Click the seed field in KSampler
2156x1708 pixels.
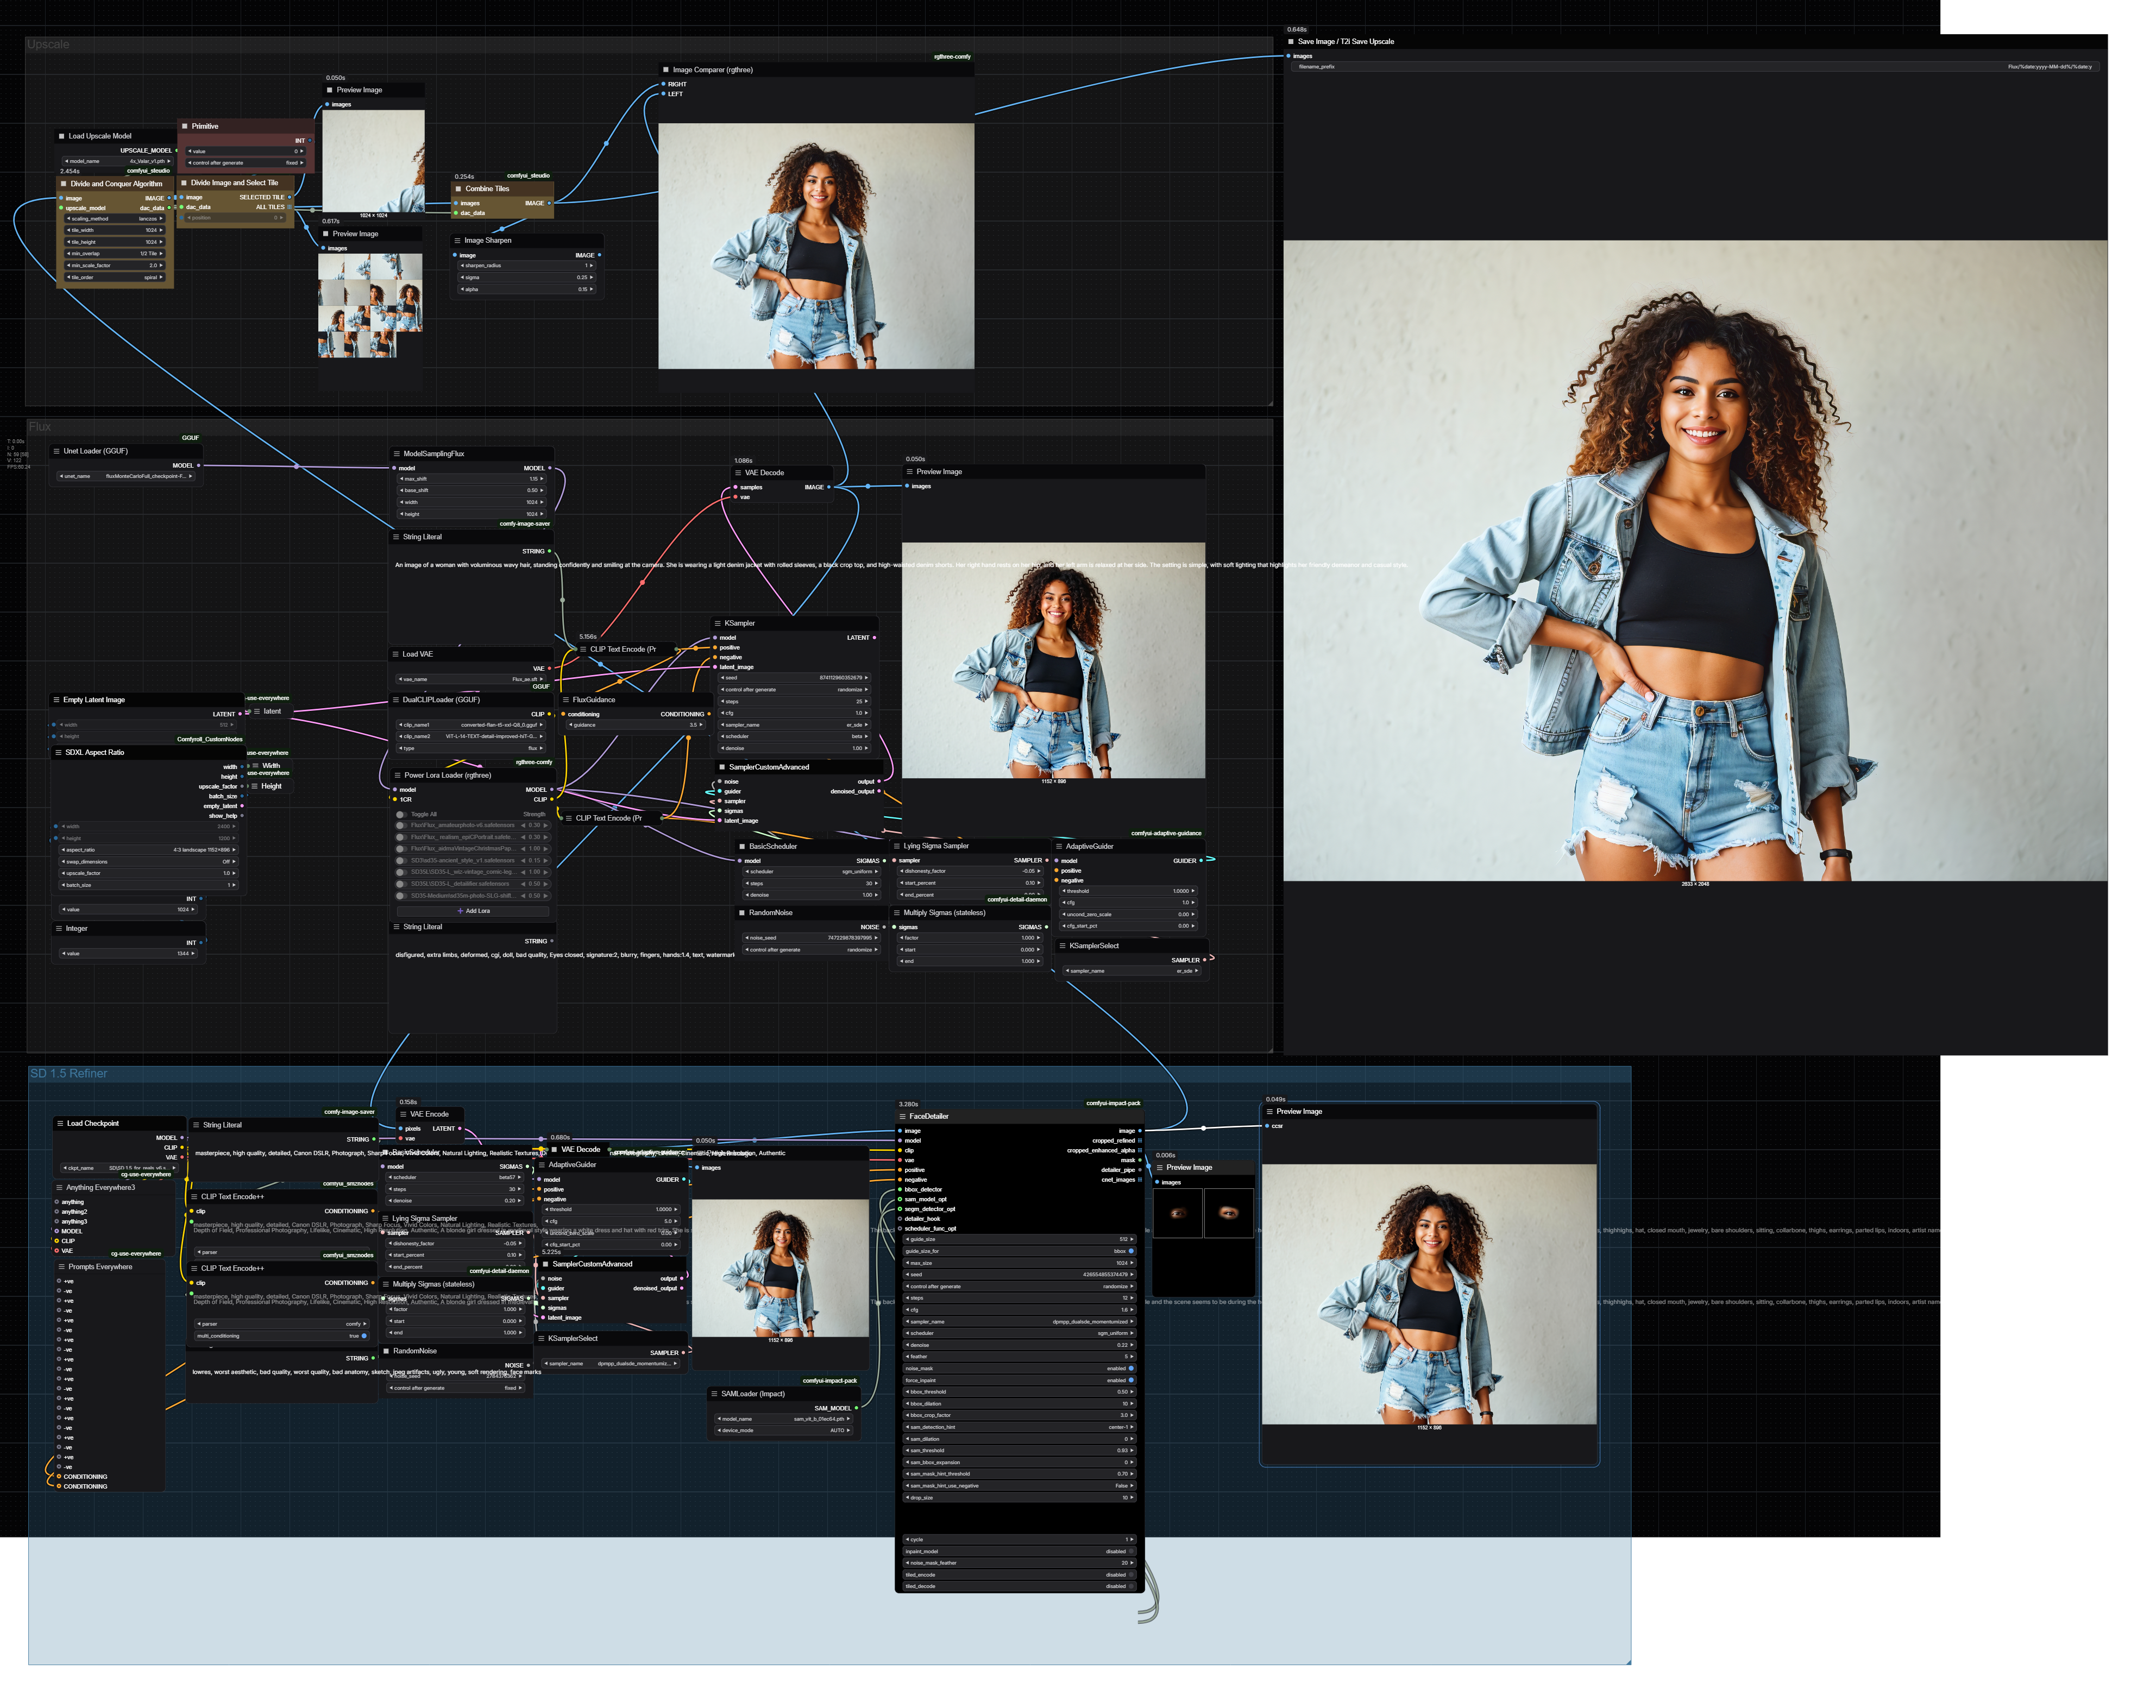pos(795,678)
